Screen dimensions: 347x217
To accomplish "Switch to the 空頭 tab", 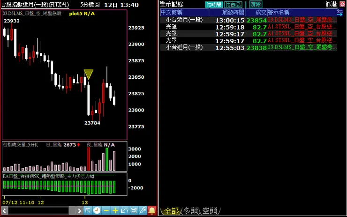I will click(210, 211).
